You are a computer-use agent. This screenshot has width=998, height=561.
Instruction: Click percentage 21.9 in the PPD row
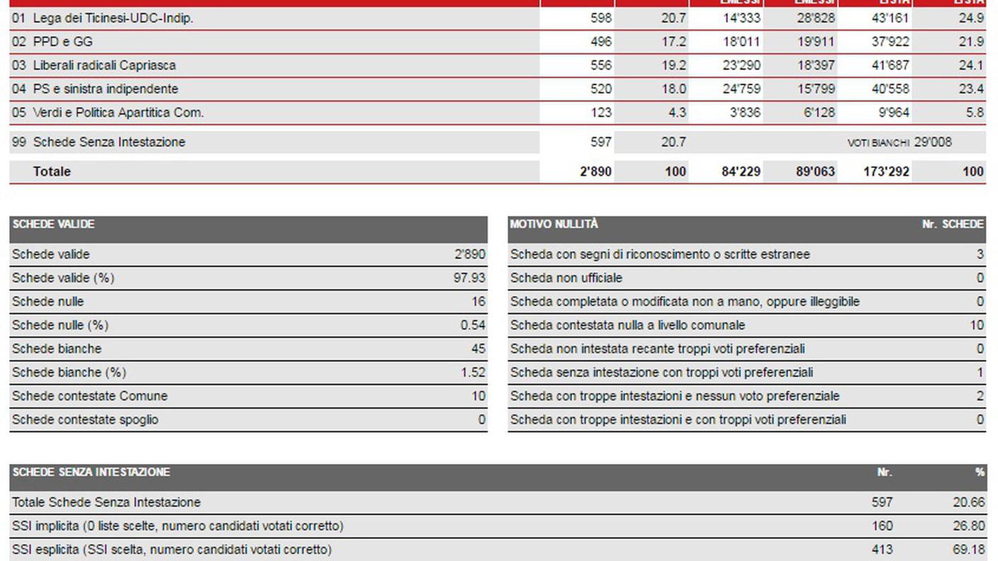click(971, 42)
